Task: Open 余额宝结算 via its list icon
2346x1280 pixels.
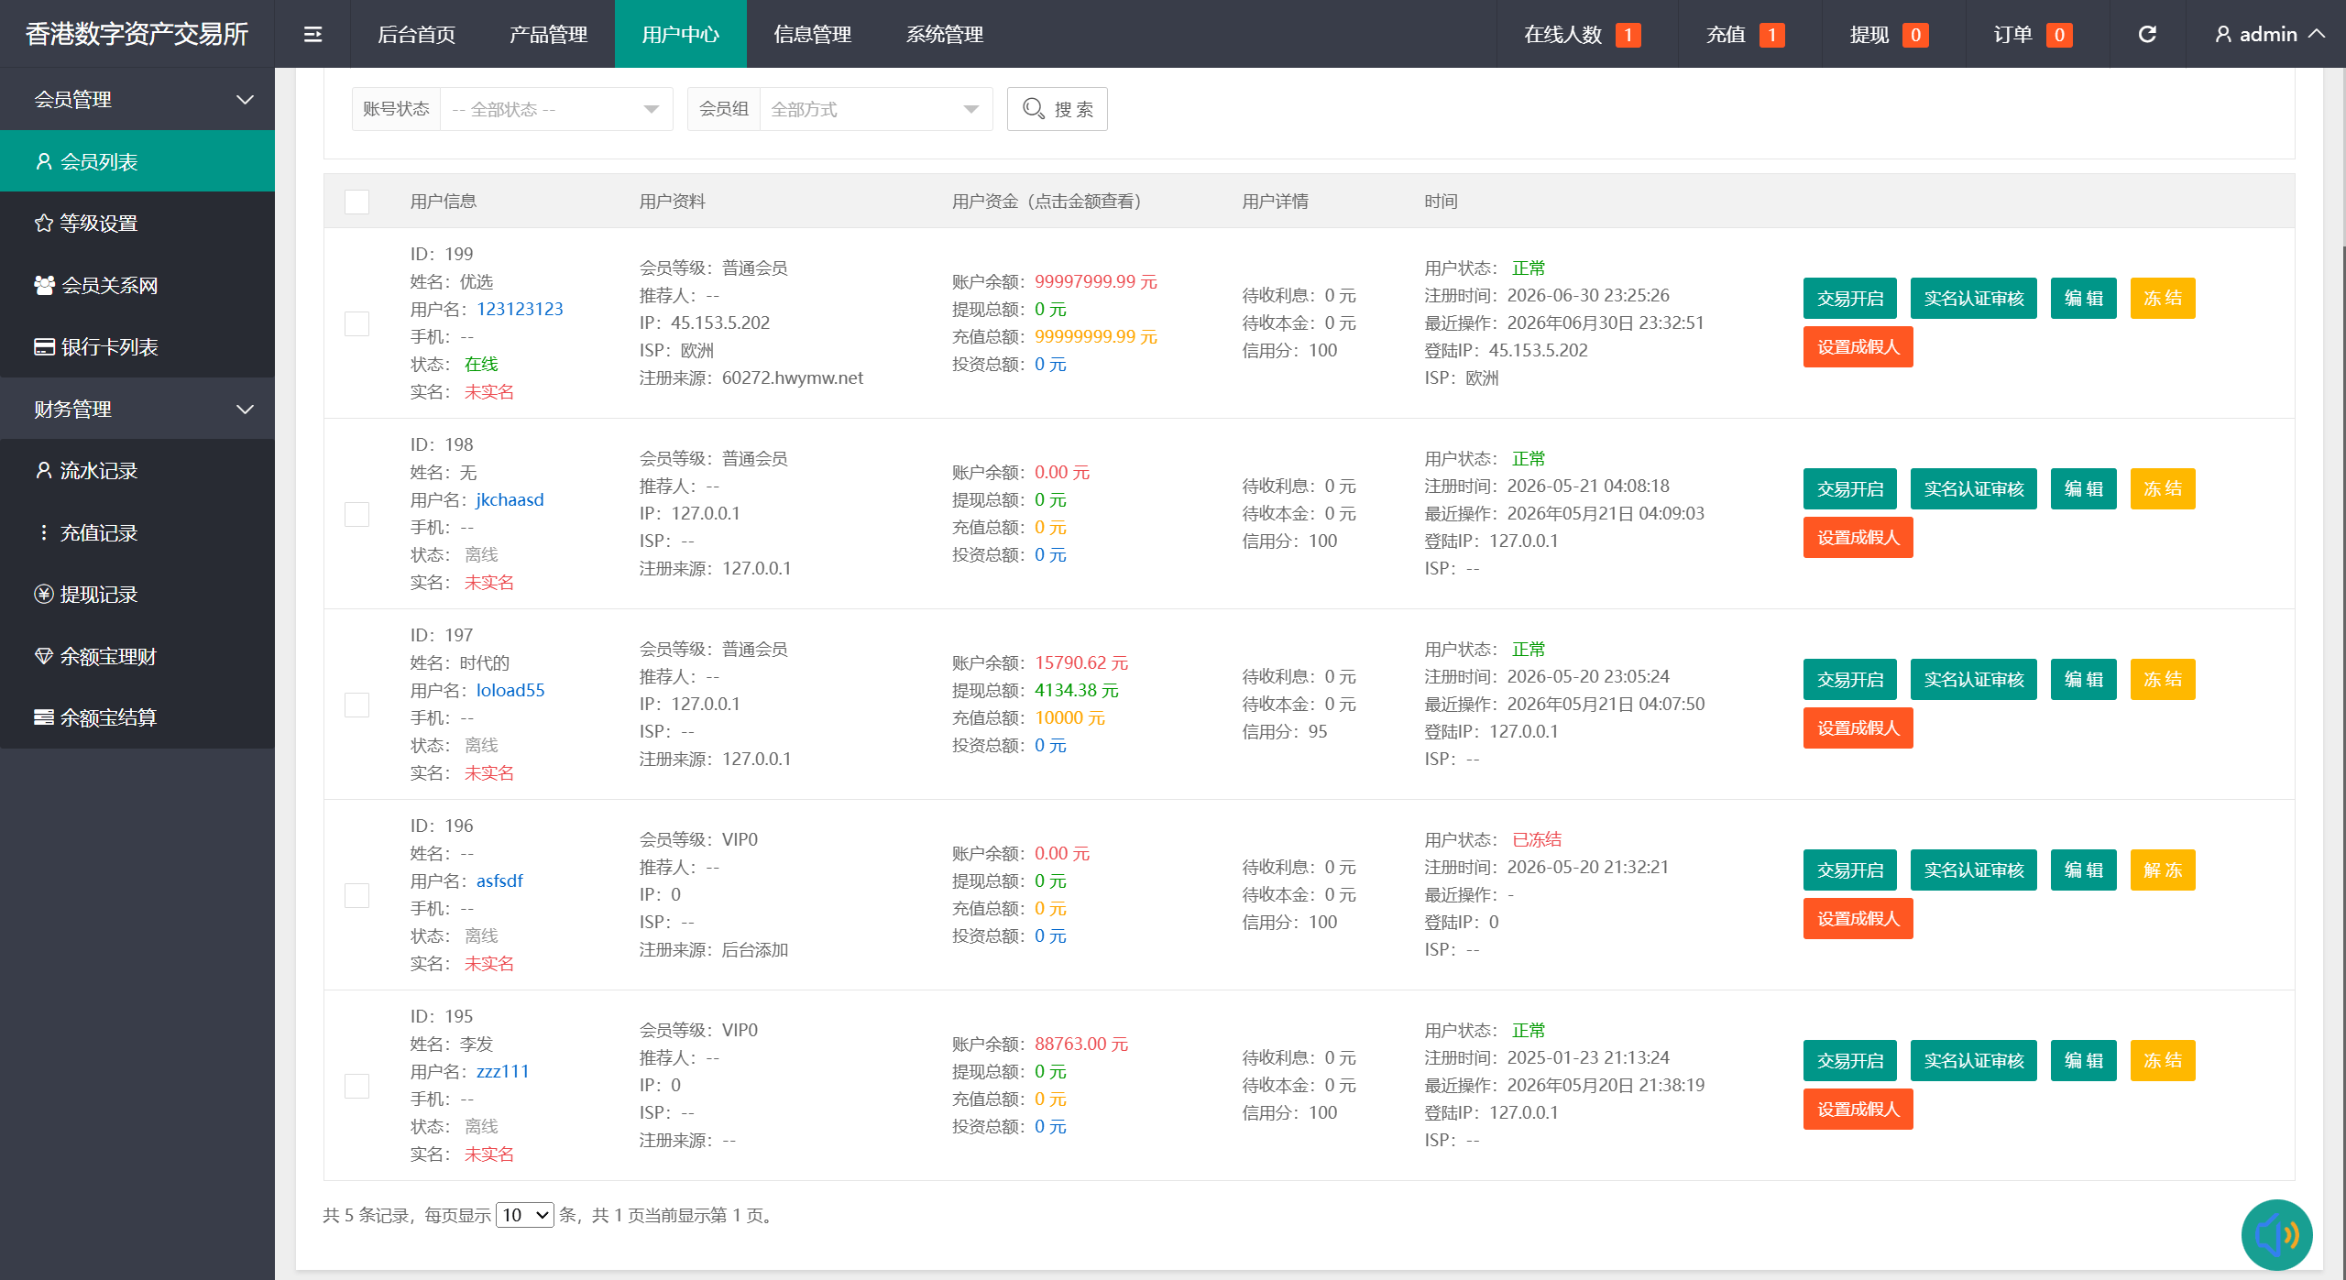Action: pyautogui.click(x=43, y=717)
